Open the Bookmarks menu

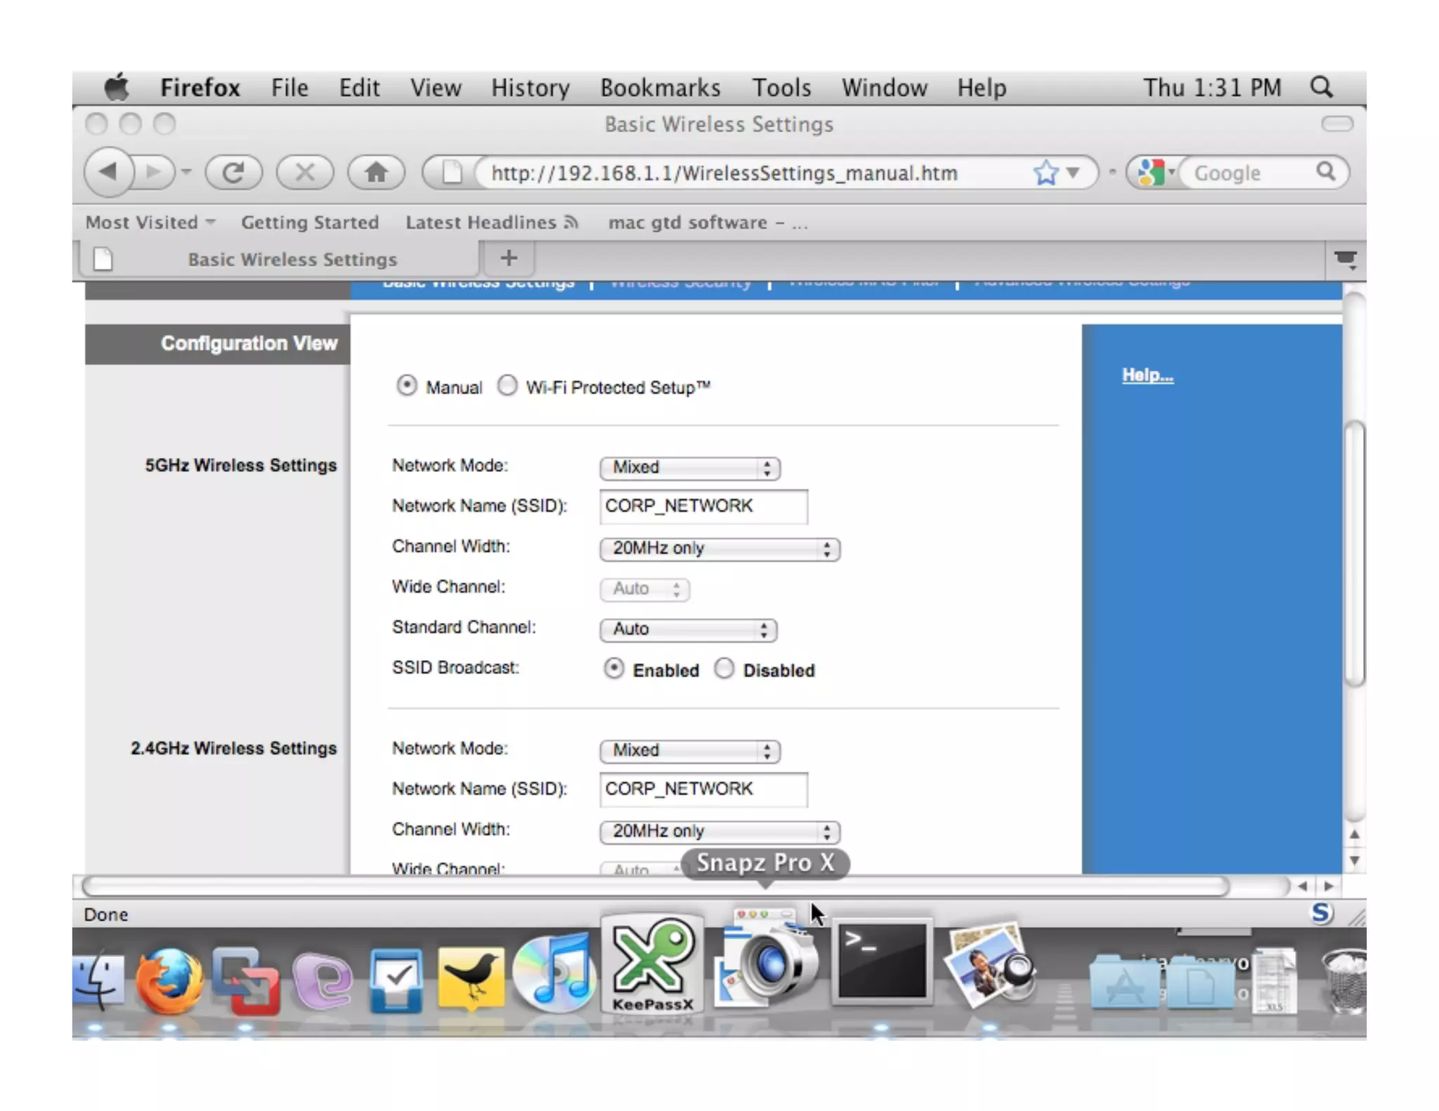tap(659, 88)
